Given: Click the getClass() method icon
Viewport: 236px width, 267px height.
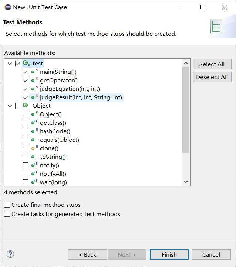Looking at the screenshot, I should tap(33, 123).
